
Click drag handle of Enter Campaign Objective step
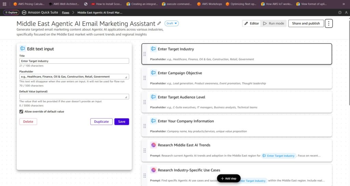145,78
